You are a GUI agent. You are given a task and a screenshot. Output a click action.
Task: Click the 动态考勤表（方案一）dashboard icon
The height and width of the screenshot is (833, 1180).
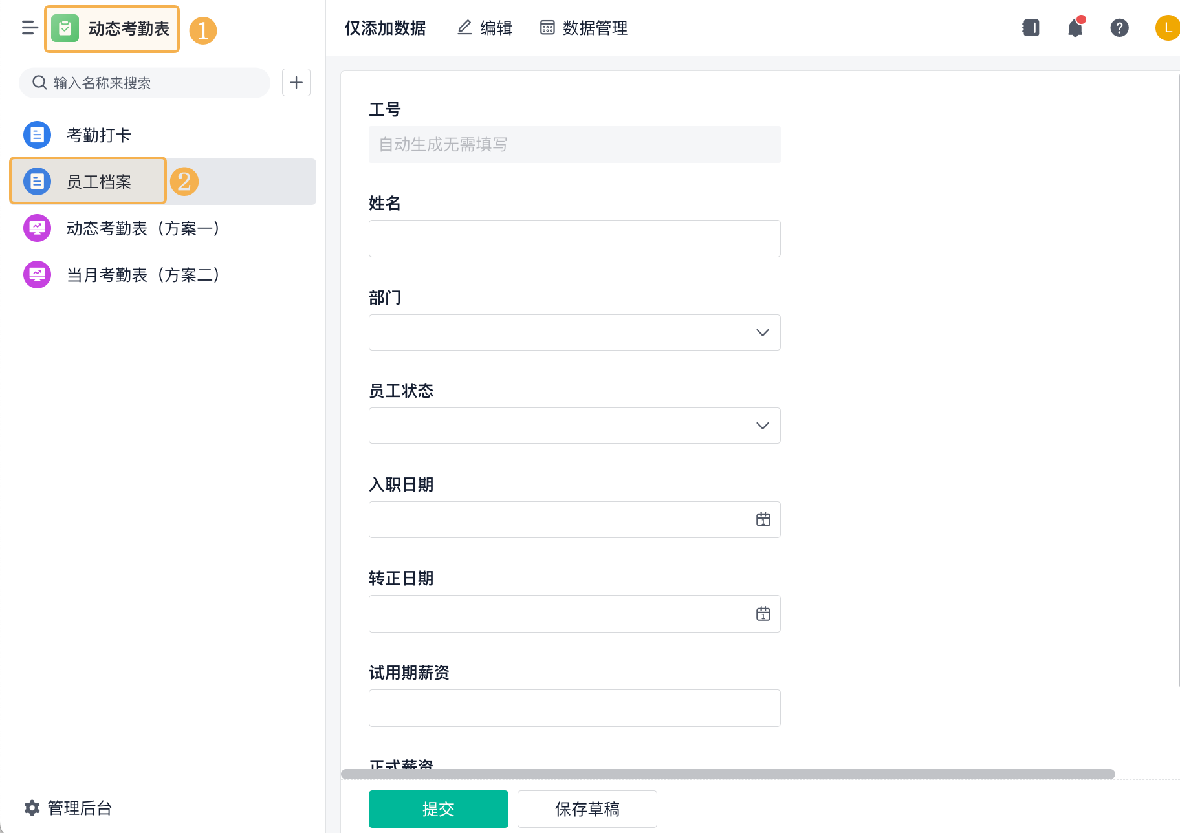tap(38, 228)
